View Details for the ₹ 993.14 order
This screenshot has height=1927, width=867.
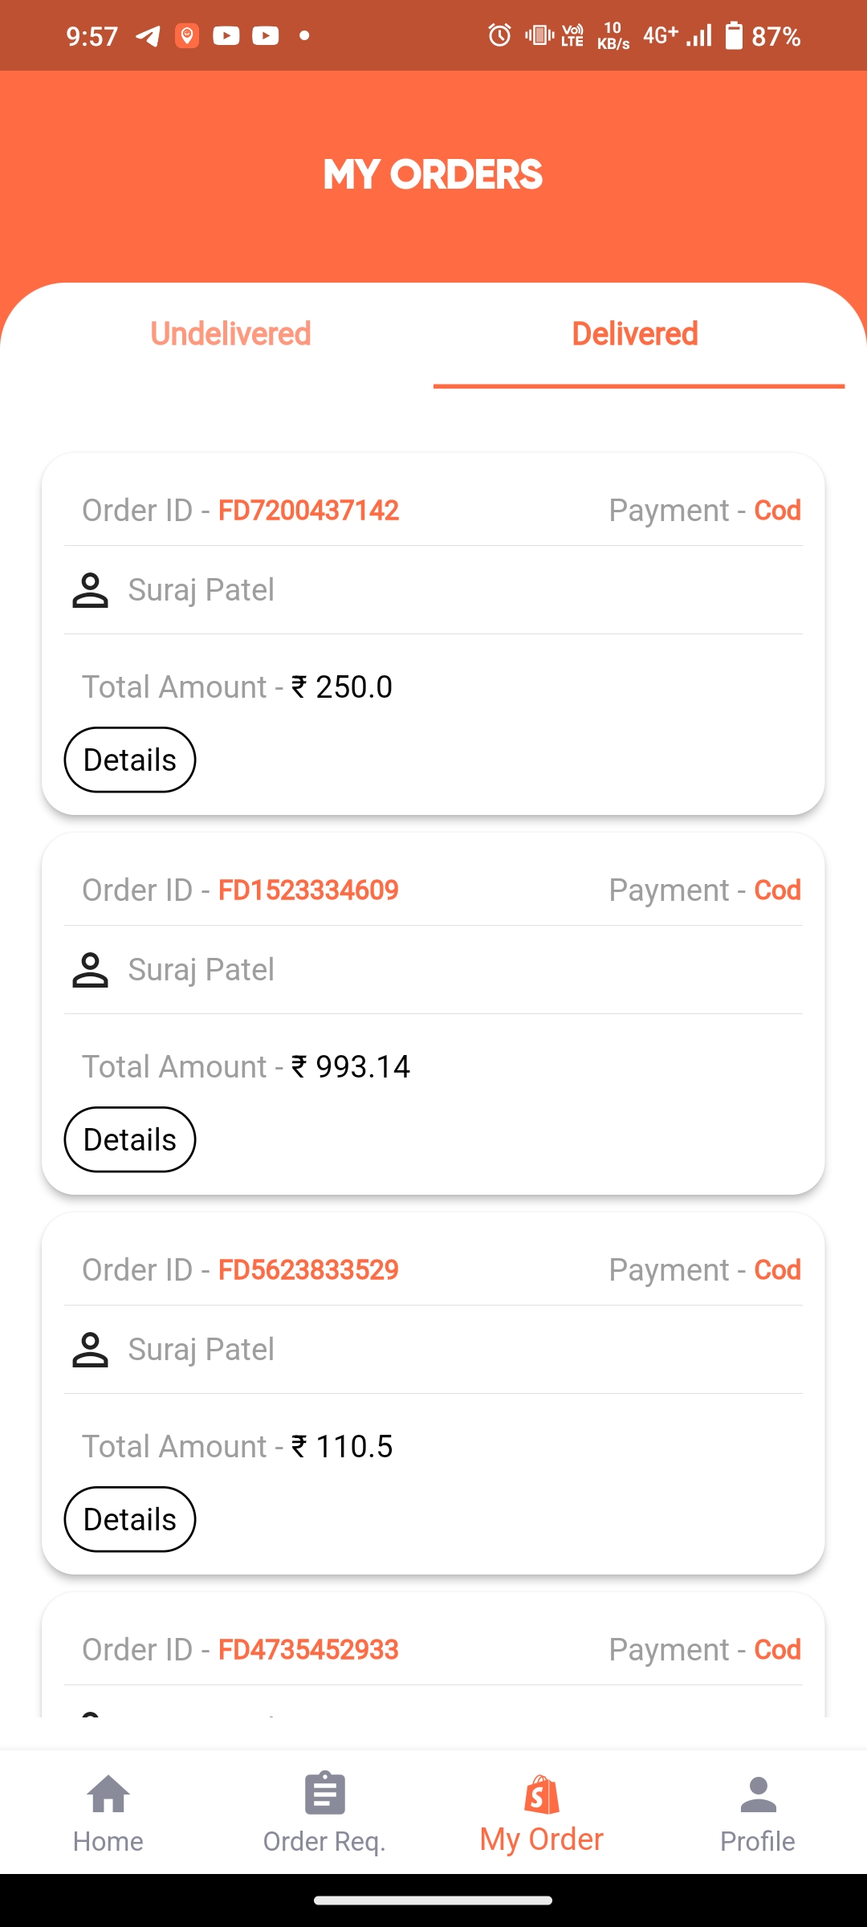tap(130, 1139)
